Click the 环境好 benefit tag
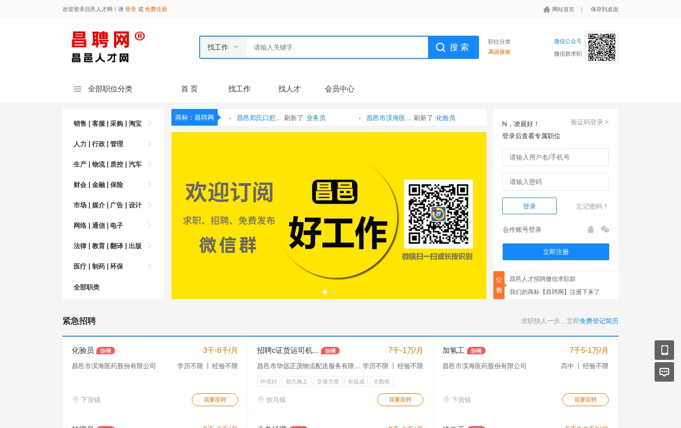The height and width of the screenshot is (428, 681). [x=269, y=382]
